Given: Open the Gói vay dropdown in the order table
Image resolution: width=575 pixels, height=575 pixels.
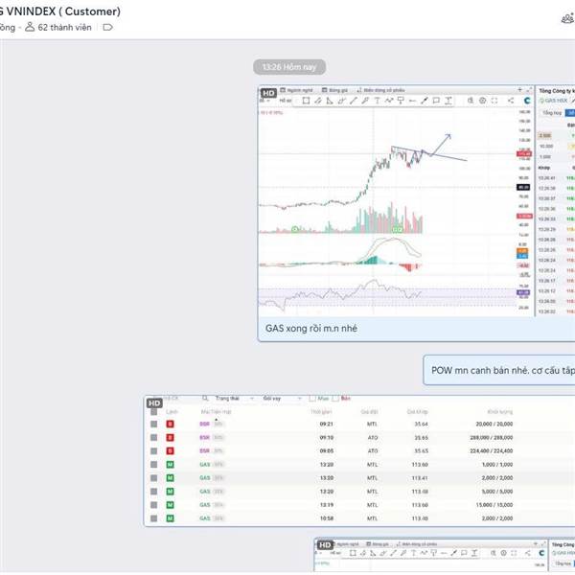Looking at the screenshot, I should tap(282, 399).
